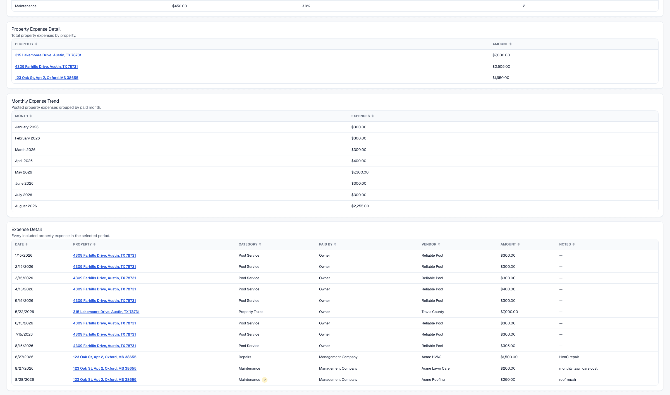Click the Acme HVAC vendor cell
This screenshot has width=670, height=395.
click(x=431, y=357)
